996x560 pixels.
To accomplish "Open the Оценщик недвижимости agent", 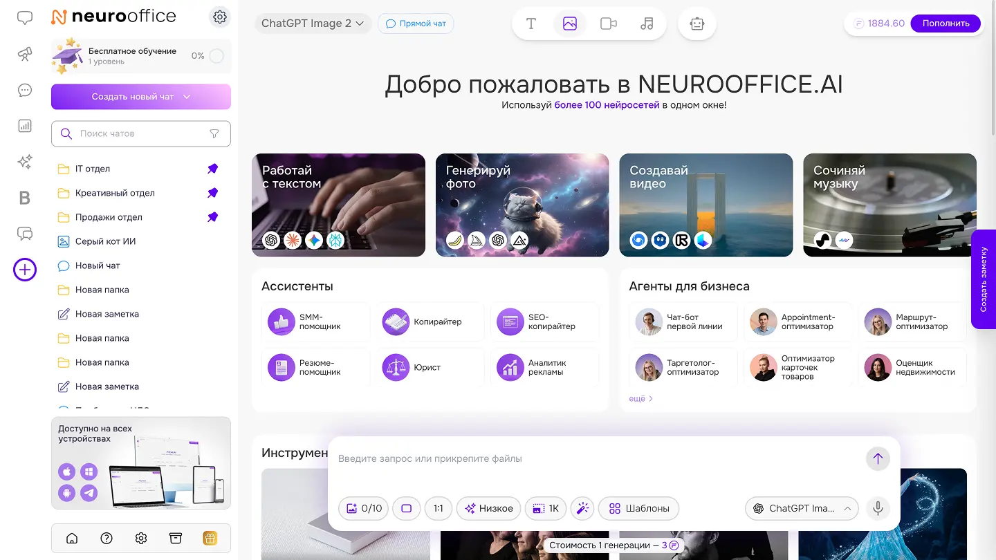I will click(x=913, y=367).
